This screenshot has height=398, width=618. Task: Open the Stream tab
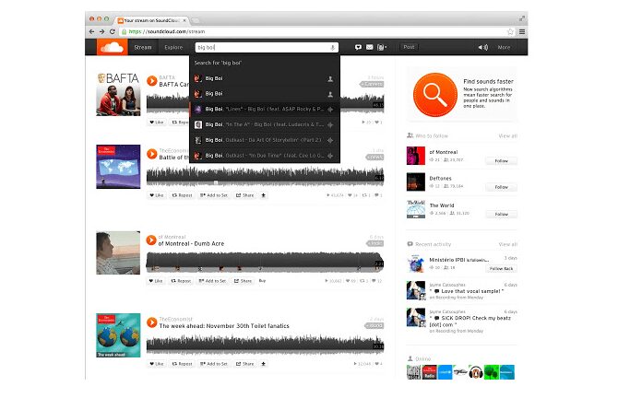coord(143,47)
